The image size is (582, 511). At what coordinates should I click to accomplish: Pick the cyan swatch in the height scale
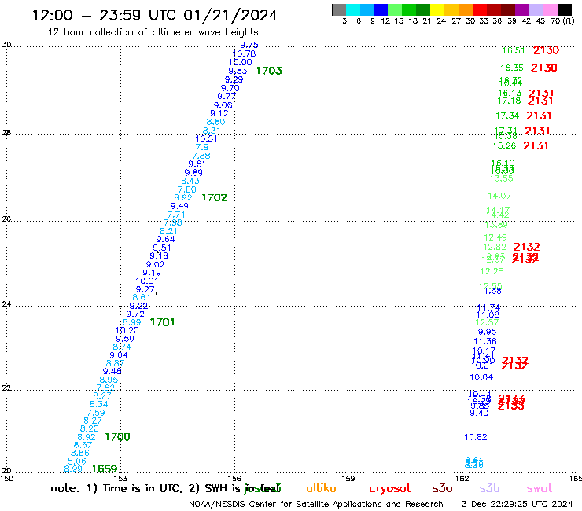(x=353, y=9)
